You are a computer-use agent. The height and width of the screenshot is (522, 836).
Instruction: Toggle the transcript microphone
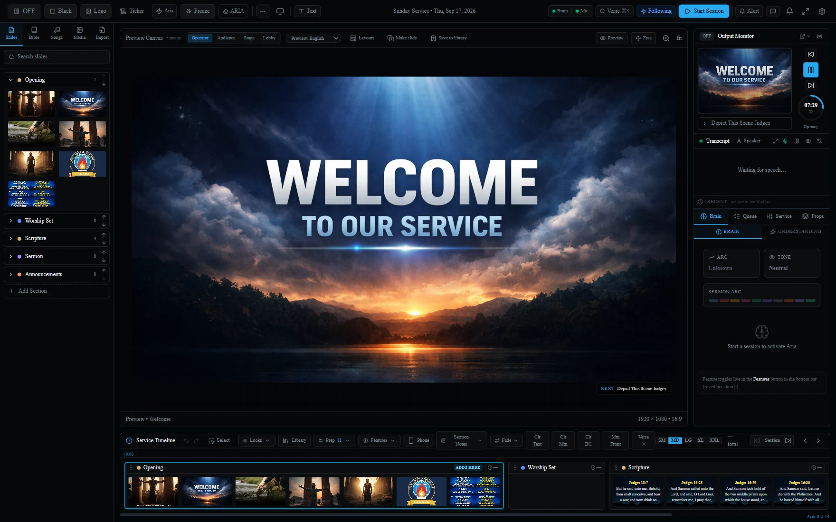[785, 141]
